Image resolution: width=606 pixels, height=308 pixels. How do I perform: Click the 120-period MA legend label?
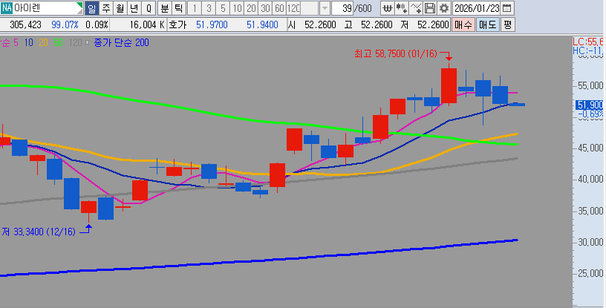point(75,42)
